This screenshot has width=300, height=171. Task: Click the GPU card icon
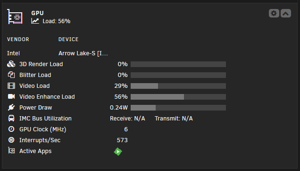click(x=15, y=17)
